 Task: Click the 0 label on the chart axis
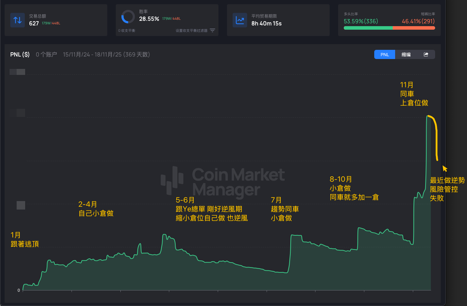tap(19, 290)
